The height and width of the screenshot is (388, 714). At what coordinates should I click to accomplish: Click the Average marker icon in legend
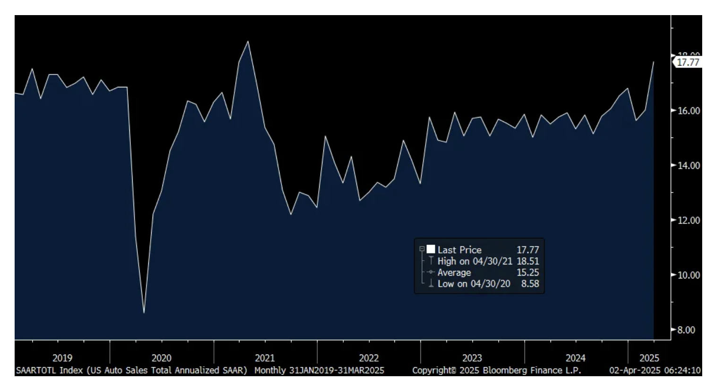[431, 272]
